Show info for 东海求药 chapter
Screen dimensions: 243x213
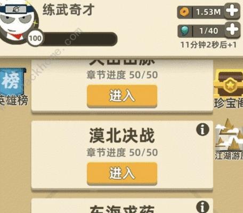pyautogui.click(x=203, y=207)
